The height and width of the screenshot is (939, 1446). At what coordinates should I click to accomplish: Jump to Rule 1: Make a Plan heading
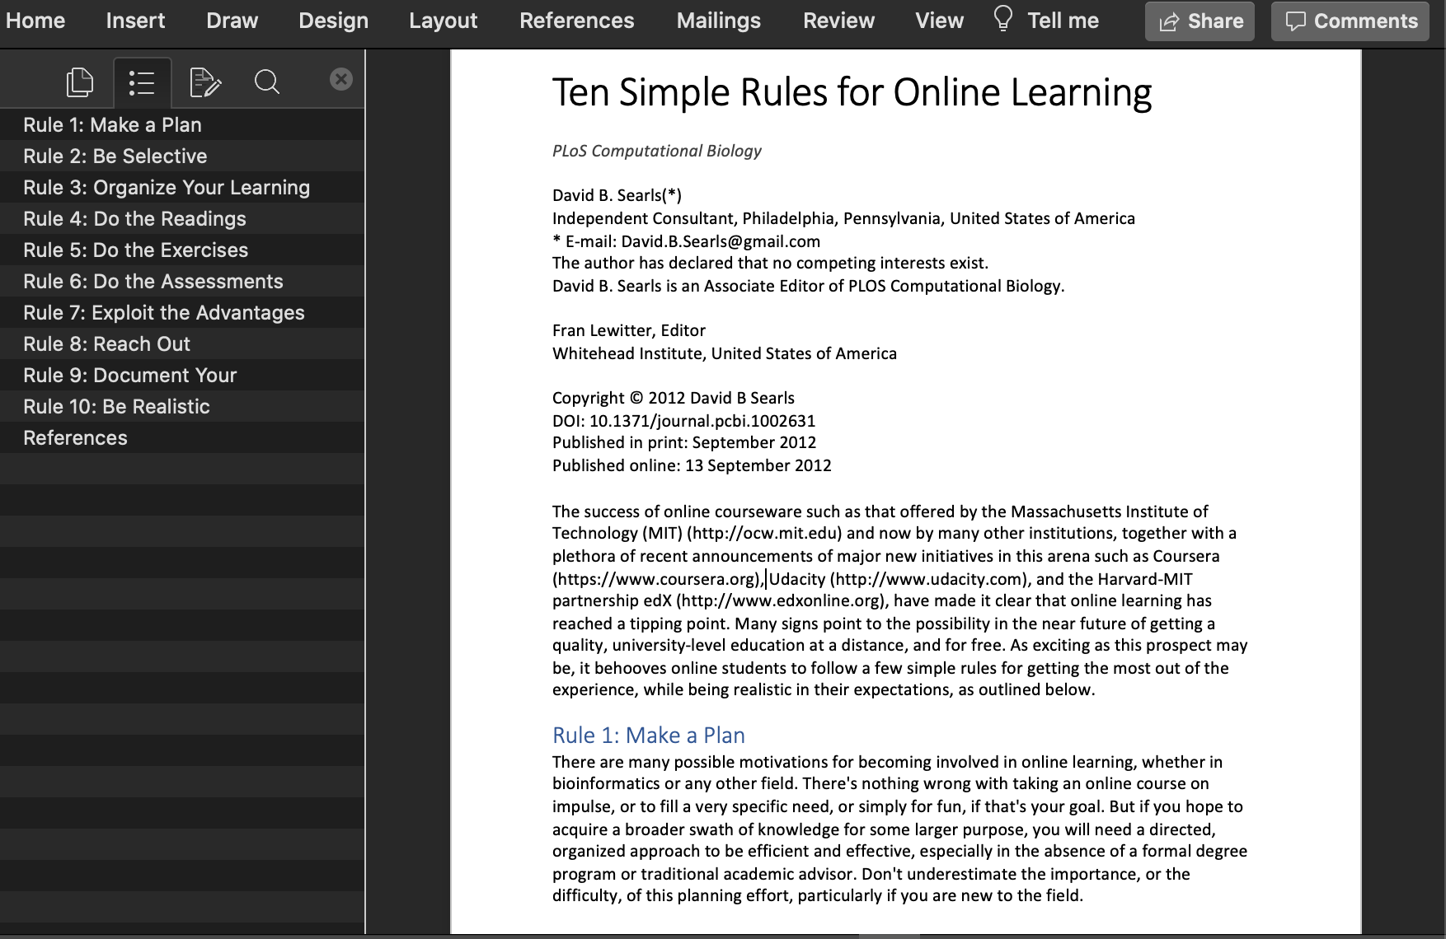click(112, 125)
